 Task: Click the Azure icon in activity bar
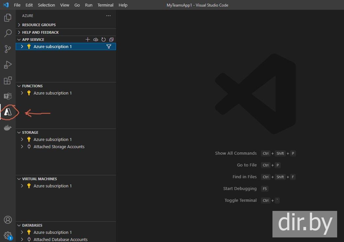[x=8, y=112]
